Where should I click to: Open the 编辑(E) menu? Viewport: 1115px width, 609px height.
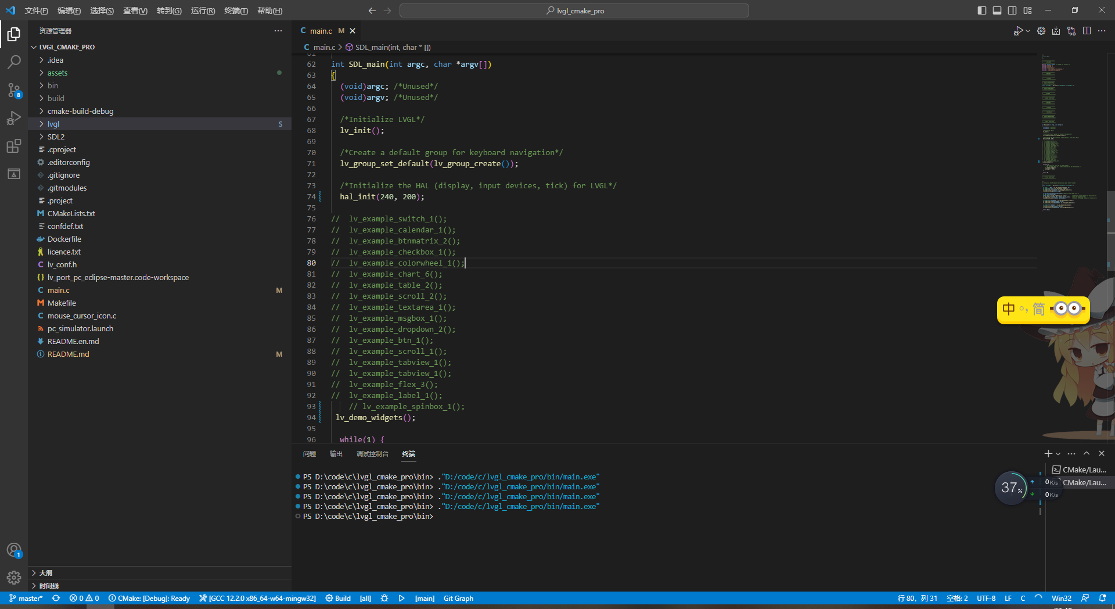69,10
